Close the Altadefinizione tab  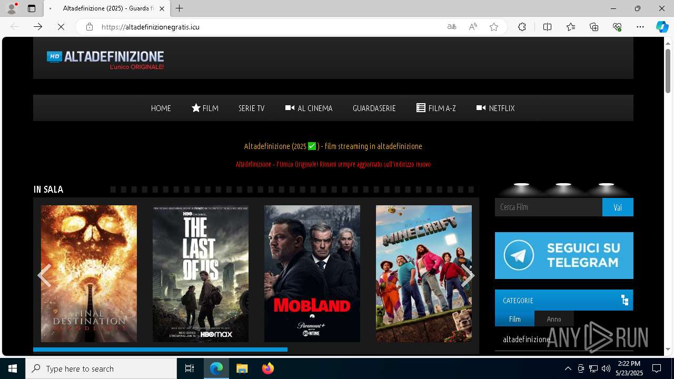162,8
